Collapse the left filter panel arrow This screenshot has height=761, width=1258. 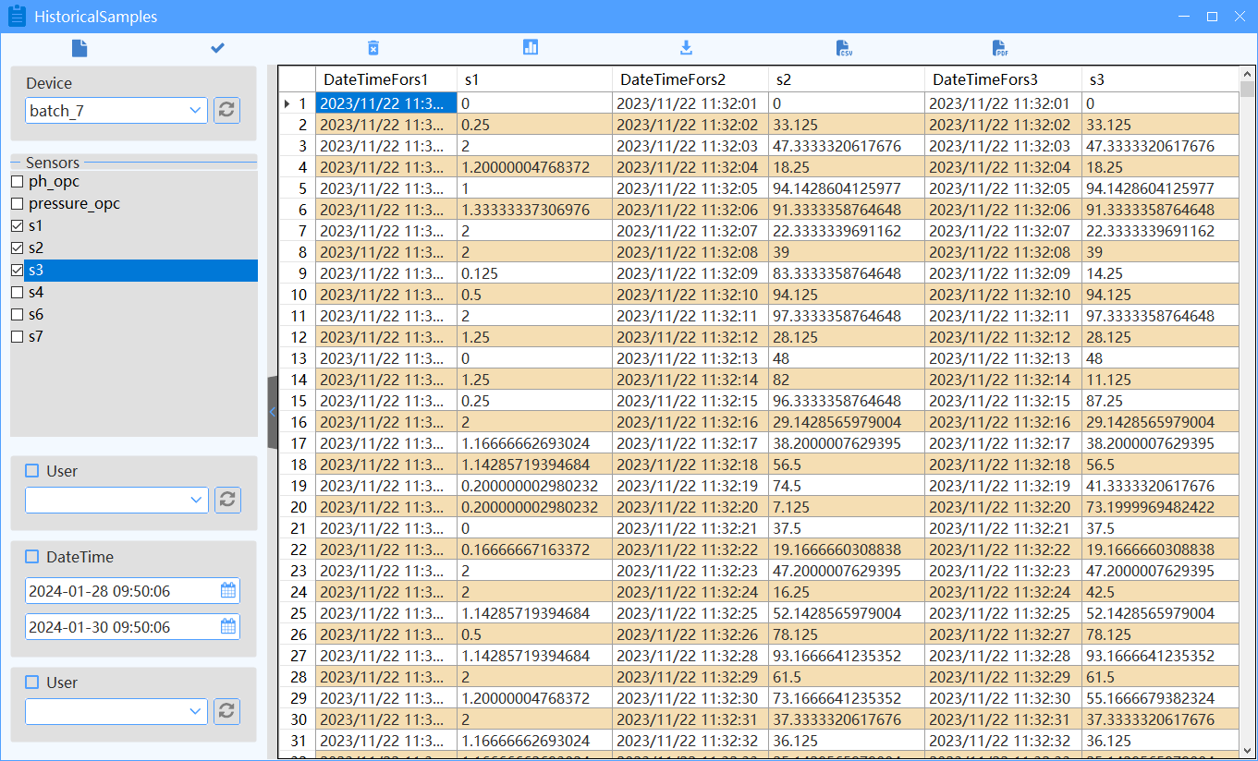(x=272, y=412)
